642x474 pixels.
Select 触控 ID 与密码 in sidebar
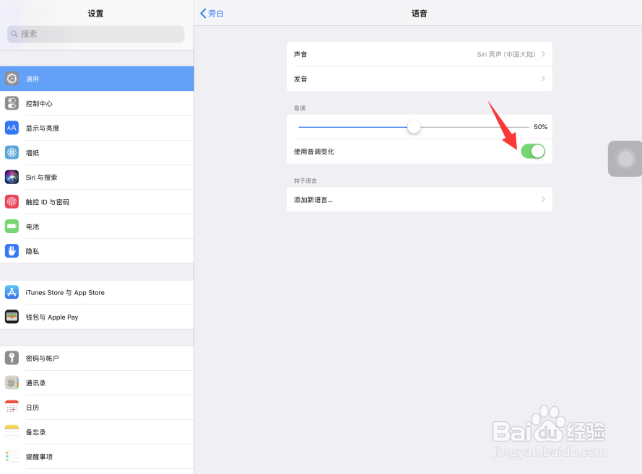(x=97, y=201)
